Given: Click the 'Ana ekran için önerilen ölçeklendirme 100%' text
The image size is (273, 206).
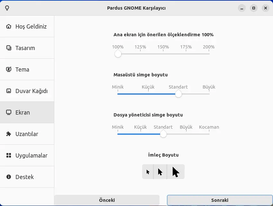Looking at the screenshot, I should [163, 35].
